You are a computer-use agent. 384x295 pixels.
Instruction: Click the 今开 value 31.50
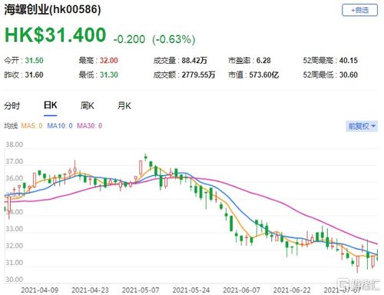(35, 61)
